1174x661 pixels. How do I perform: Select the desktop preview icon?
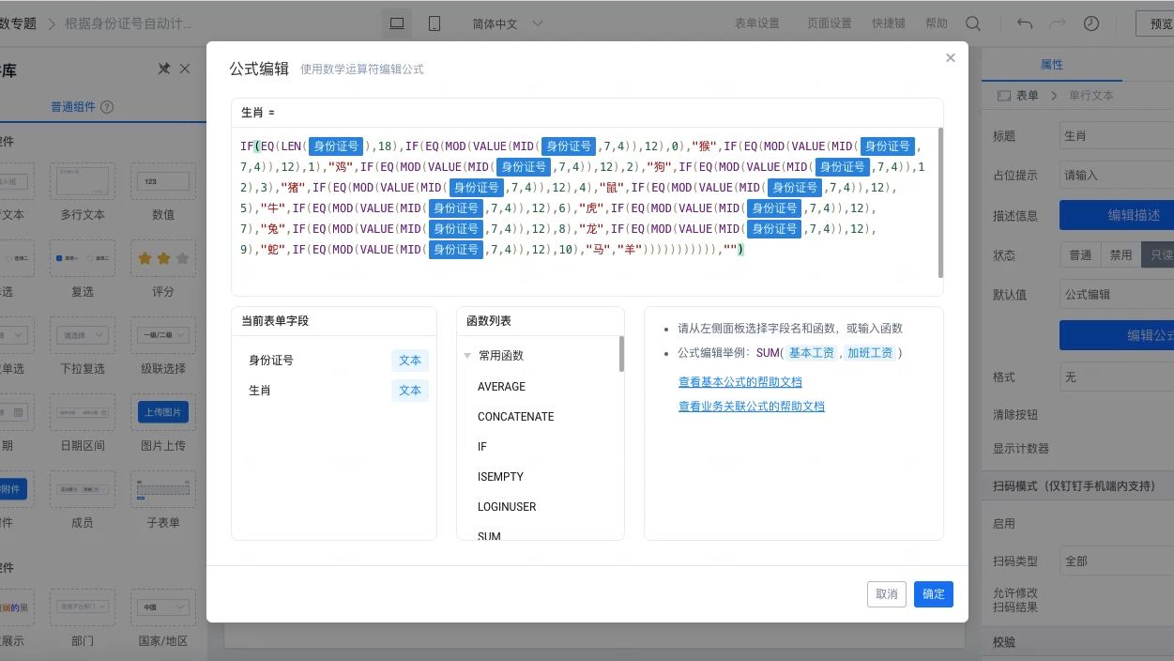pos(395,23)
